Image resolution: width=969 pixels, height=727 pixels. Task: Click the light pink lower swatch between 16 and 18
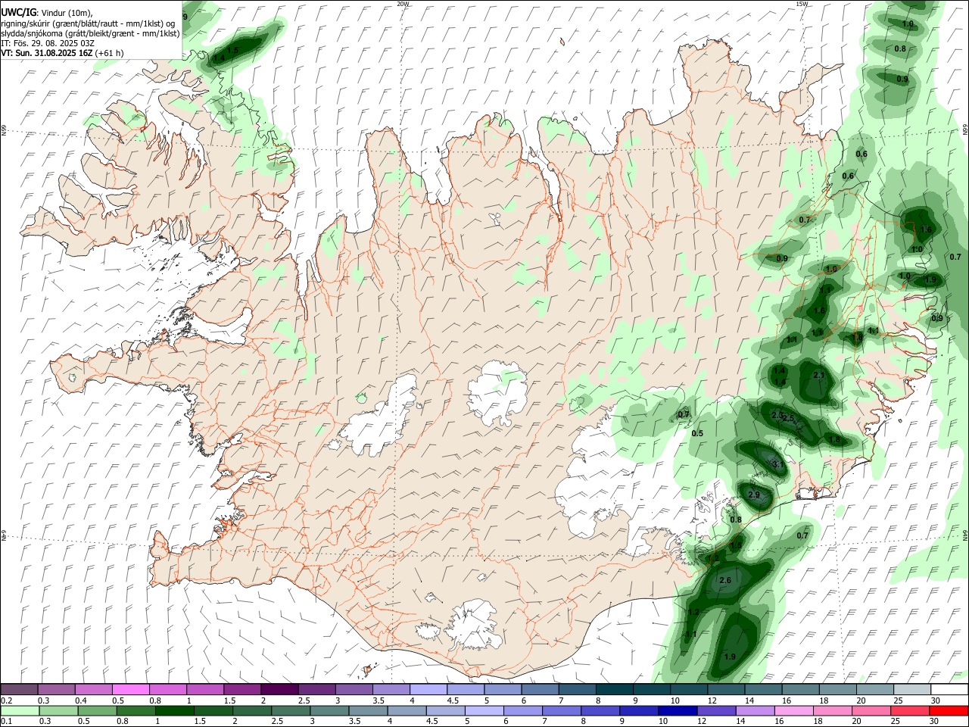coord(794,711)
